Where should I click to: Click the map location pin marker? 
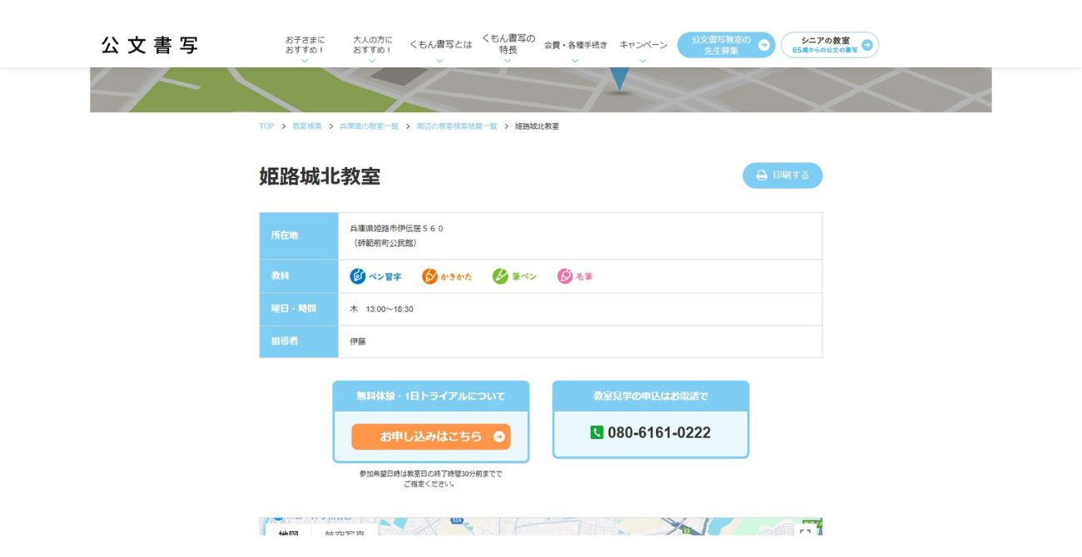click(x=618, y=77)
